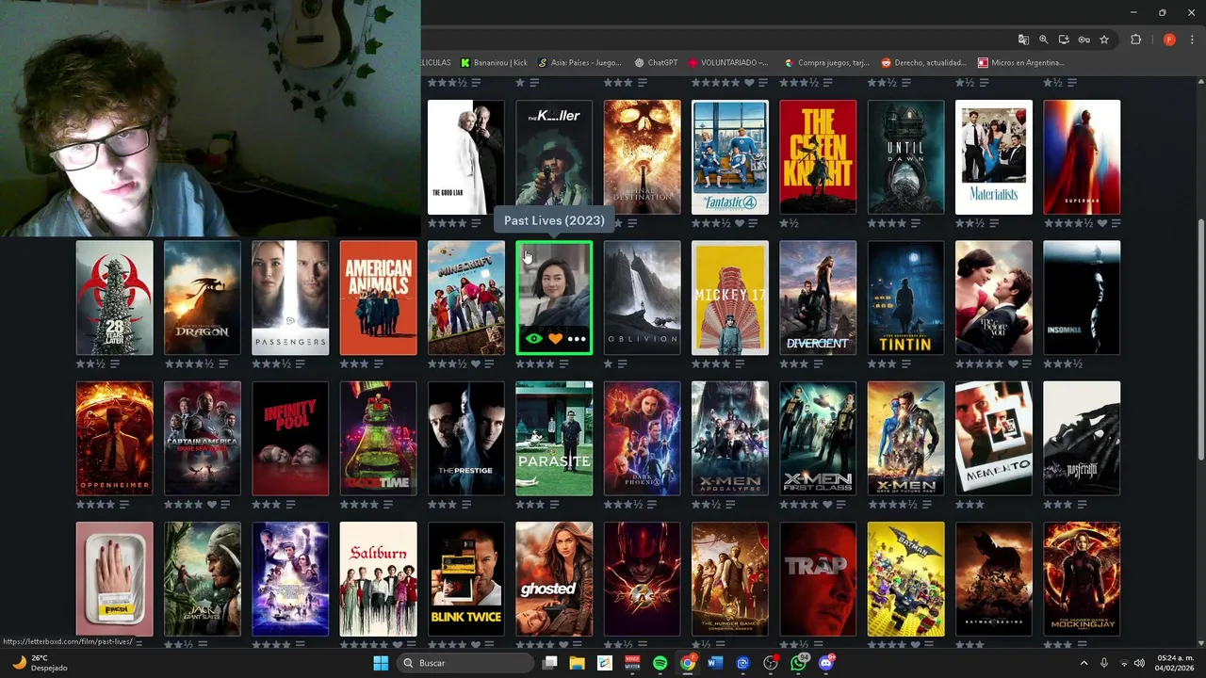Click the zoom magnifier icon in address bar
The image size is (1206, 678).
pyautogui.click(x=1044, y=40)
